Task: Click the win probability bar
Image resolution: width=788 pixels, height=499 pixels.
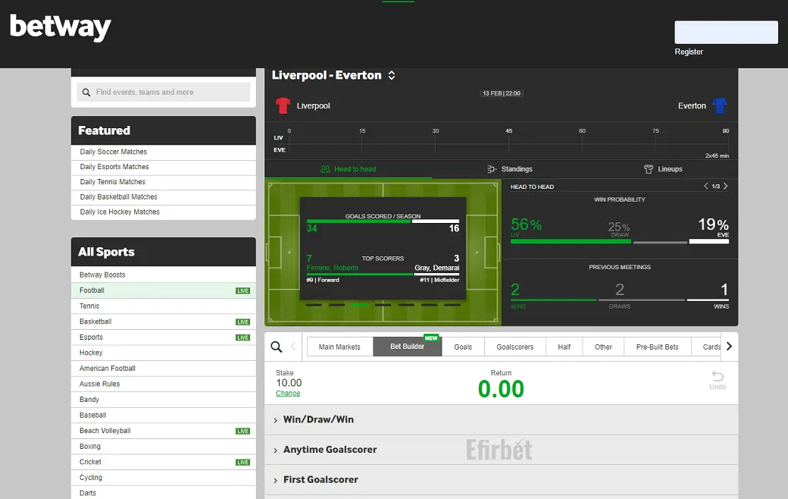Action: pyautogui.click(x=620, y=241)
